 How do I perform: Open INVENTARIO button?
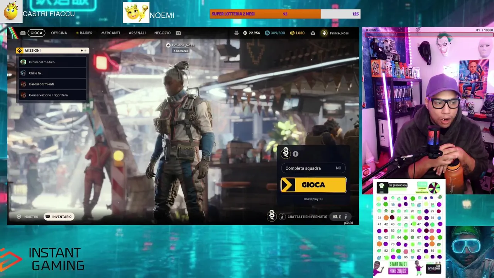coord(59,217)
